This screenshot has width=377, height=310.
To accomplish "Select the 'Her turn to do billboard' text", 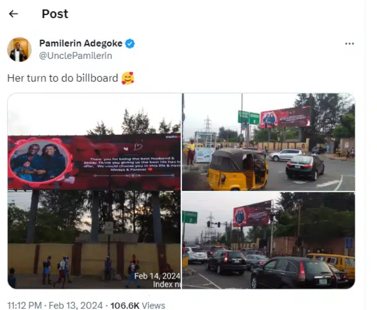I will (63, 79).
